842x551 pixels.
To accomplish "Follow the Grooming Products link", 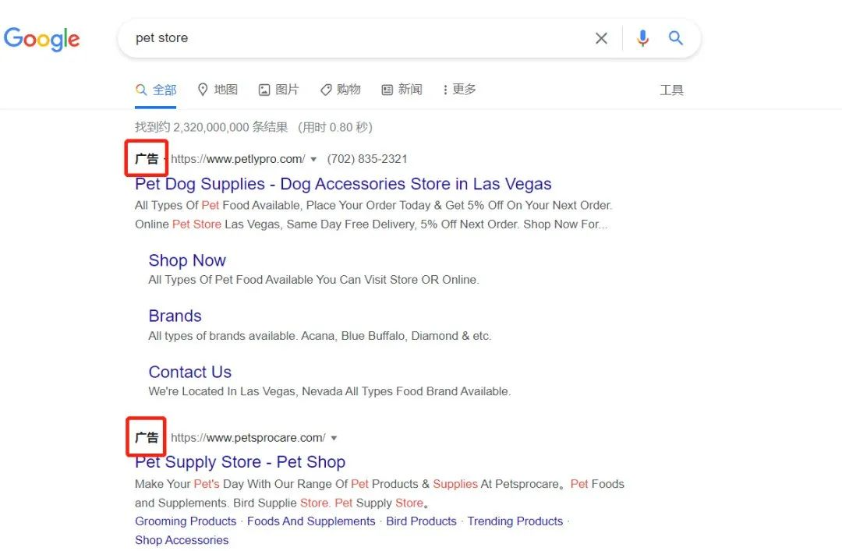I will point(186,521).
